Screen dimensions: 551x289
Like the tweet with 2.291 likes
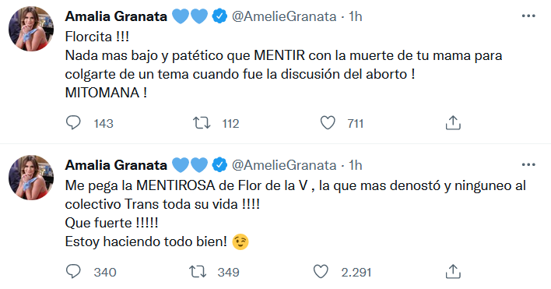click(321, 272)
